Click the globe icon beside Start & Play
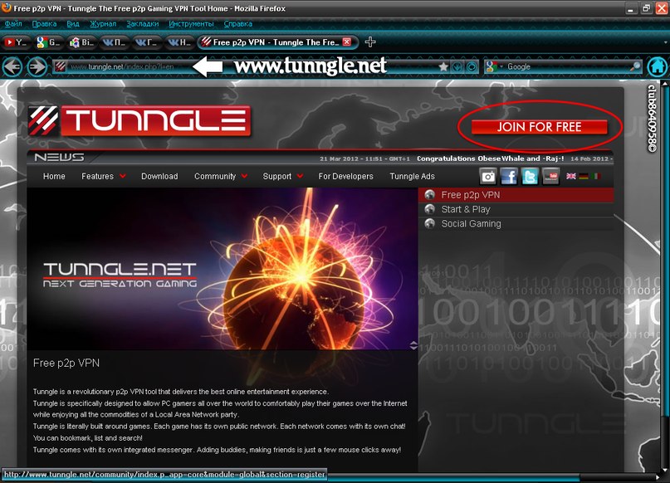Image resolution: width=670 pixels, height=483 pixels. coord(430,209)
